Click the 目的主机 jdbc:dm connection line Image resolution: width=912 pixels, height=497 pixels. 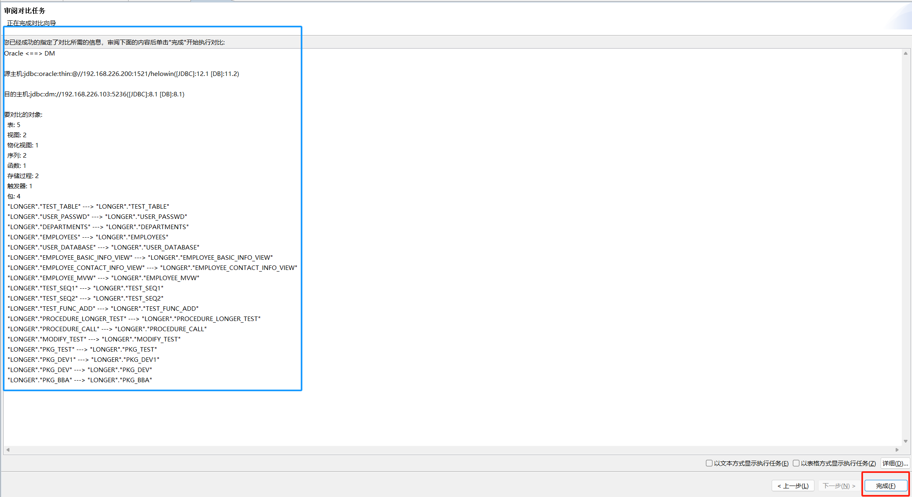click(x=94, y=94)
